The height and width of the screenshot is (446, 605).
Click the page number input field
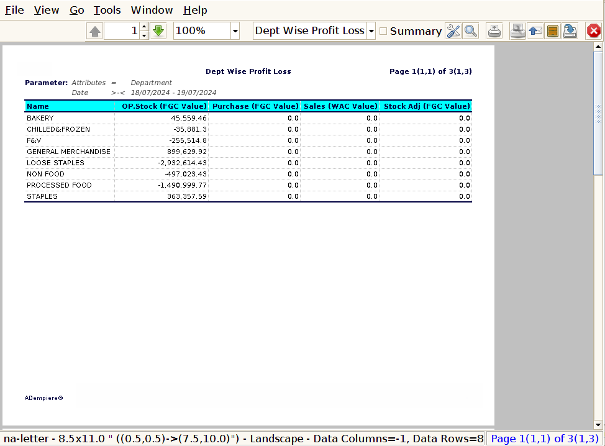[122, 31]
